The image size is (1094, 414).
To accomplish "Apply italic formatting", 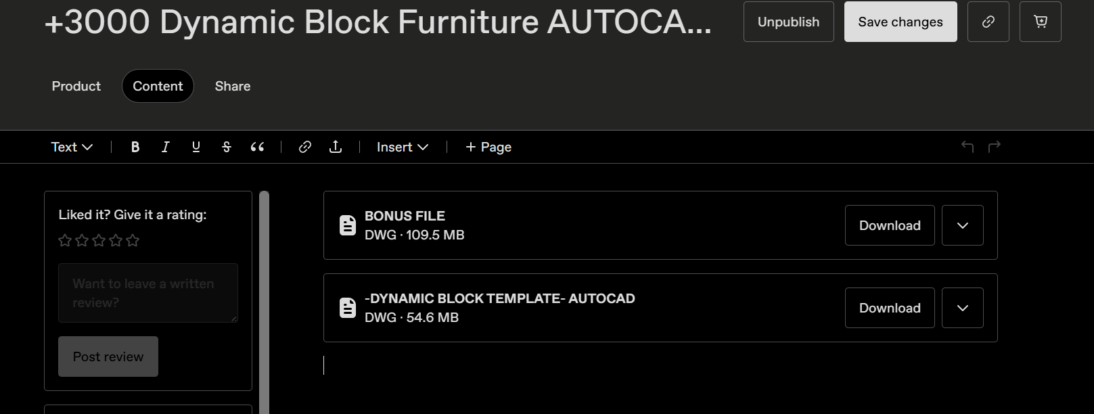I will click(x=165, y=146).
